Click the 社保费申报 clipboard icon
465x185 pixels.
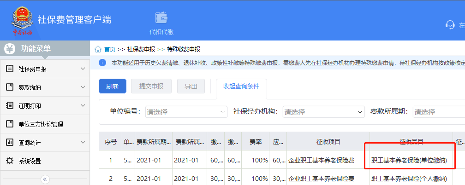[9, 69]
